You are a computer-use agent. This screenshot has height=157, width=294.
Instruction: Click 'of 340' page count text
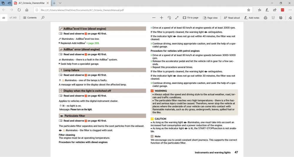[13, 18]
